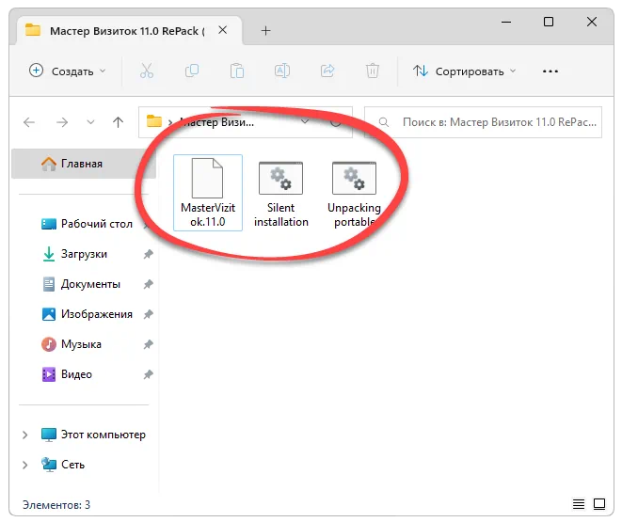
Task: Open the three-dots more options menu
Action: (x=550, y=71)
